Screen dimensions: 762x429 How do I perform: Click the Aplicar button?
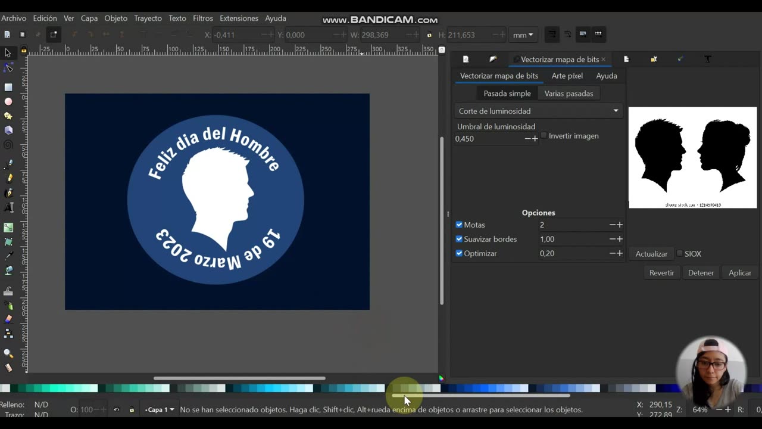pyautogui.click(x=740, y=273)
